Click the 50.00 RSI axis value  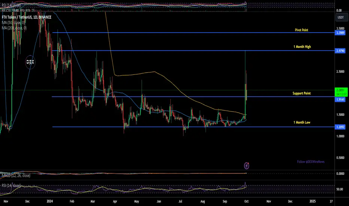click(x=339, y=189)
